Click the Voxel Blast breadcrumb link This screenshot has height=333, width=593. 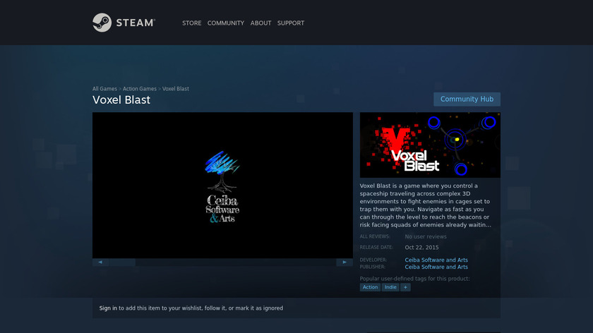[176, 89]
